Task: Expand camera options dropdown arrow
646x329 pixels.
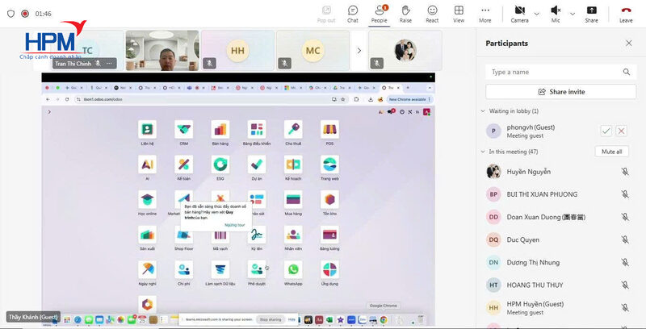Action: 536,13
